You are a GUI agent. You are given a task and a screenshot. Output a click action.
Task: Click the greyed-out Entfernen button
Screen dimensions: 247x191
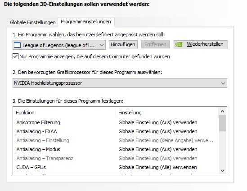[x=155, y=44]
